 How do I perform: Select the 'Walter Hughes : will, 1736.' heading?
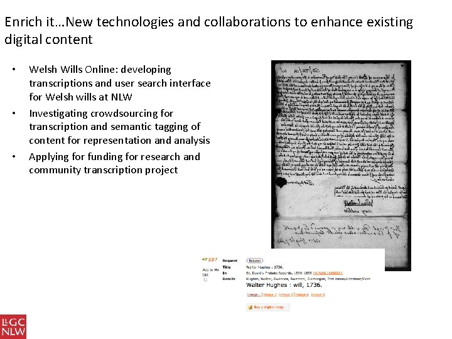point(284,285)
